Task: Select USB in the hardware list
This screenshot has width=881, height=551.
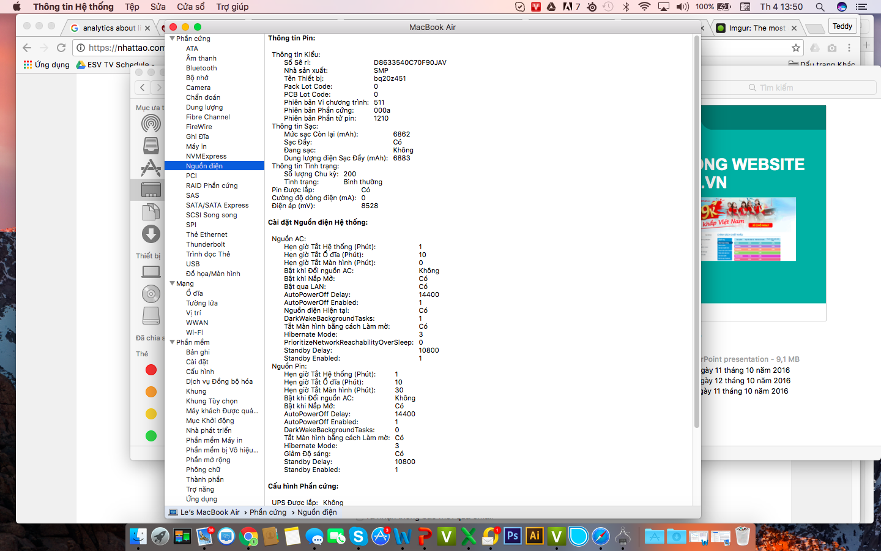Action: coord(193,264)
